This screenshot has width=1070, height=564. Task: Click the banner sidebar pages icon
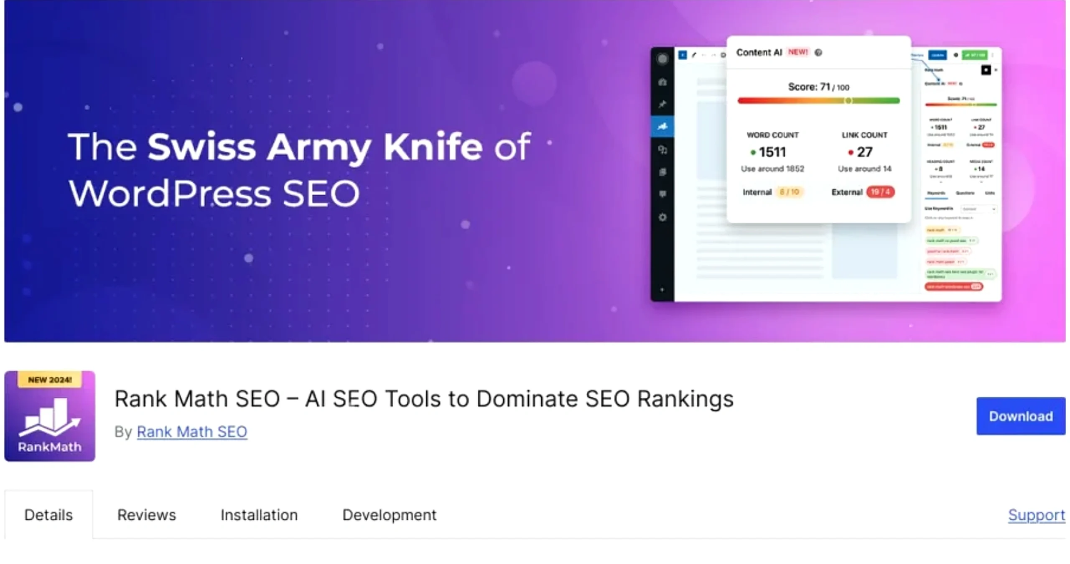click(x=662, y=172)
